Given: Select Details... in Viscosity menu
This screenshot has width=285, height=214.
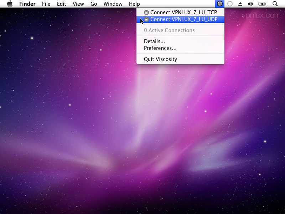Looking at the screenshot, I should pos(180,41).
